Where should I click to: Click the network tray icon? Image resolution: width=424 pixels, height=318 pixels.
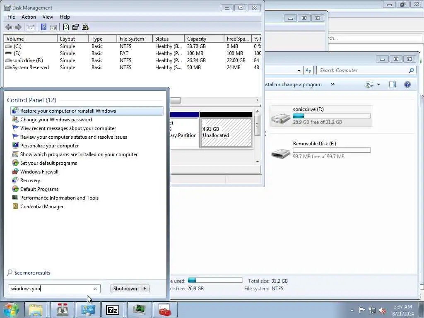pos(372,310)
